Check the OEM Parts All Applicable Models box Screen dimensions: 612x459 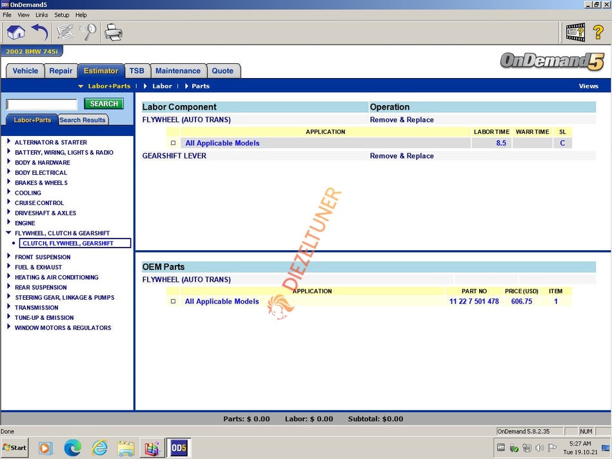pos(173,301)
